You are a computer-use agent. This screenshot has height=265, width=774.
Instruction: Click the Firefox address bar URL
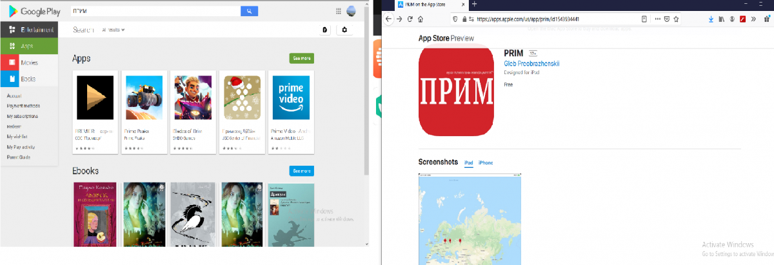click(528, 19)
